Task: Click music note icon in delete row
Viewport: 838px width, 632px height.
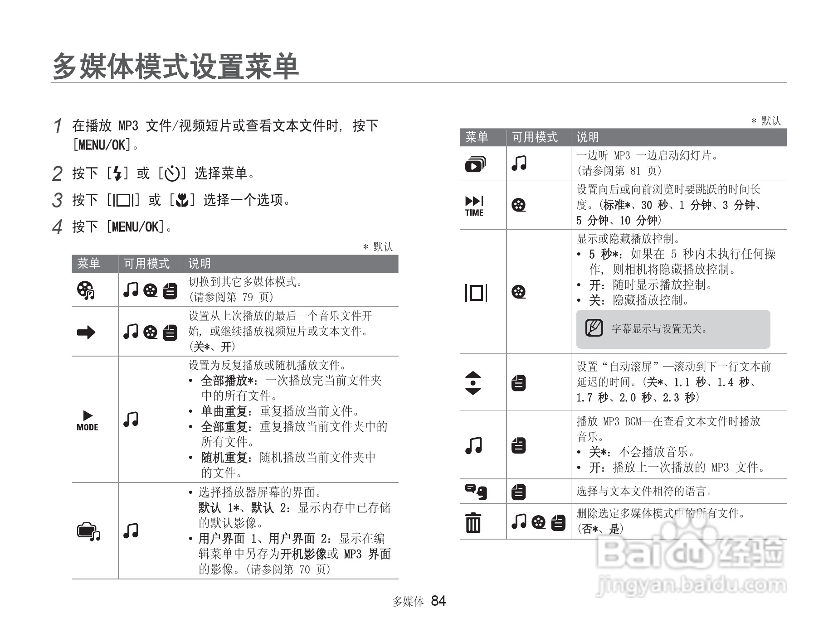Action: [519, 521]
